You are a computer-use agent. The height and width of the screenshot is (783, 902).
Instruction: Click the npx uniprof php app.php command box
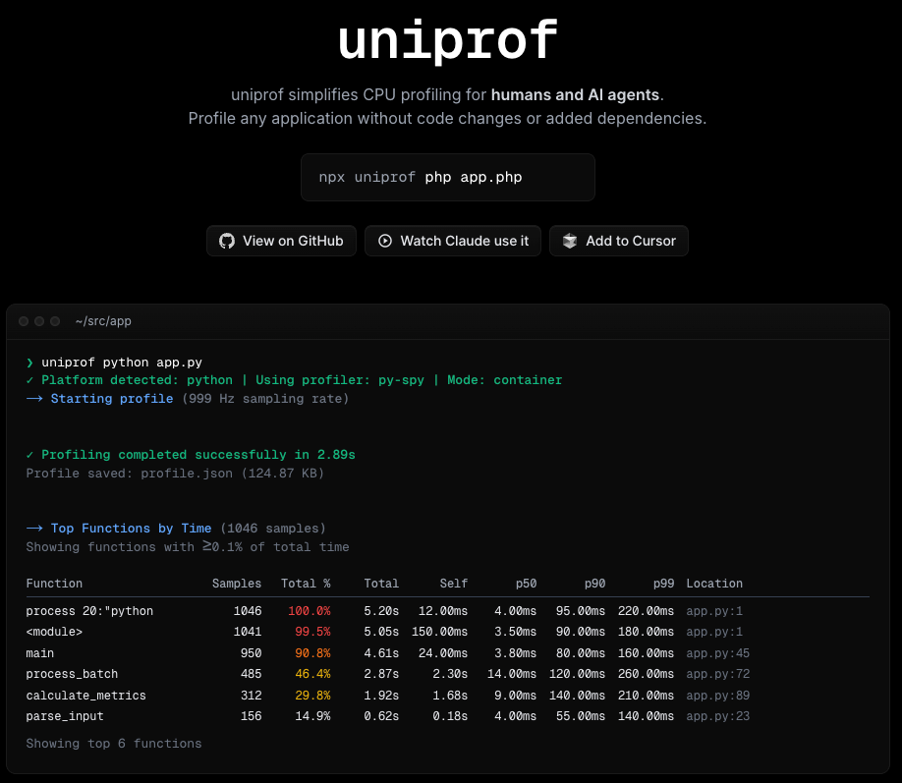(x=447, y=177)
